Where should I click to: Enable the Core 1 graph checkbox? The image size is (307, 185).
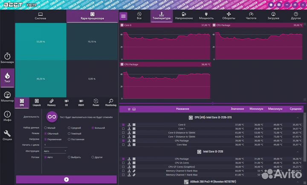click(124, 128)
